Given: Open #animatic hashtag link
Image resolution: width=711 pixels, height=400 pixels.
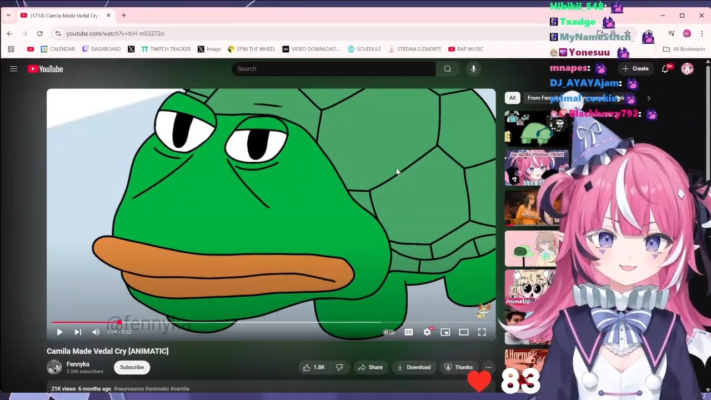Looking at the screenshot, I should coord(158,389).
